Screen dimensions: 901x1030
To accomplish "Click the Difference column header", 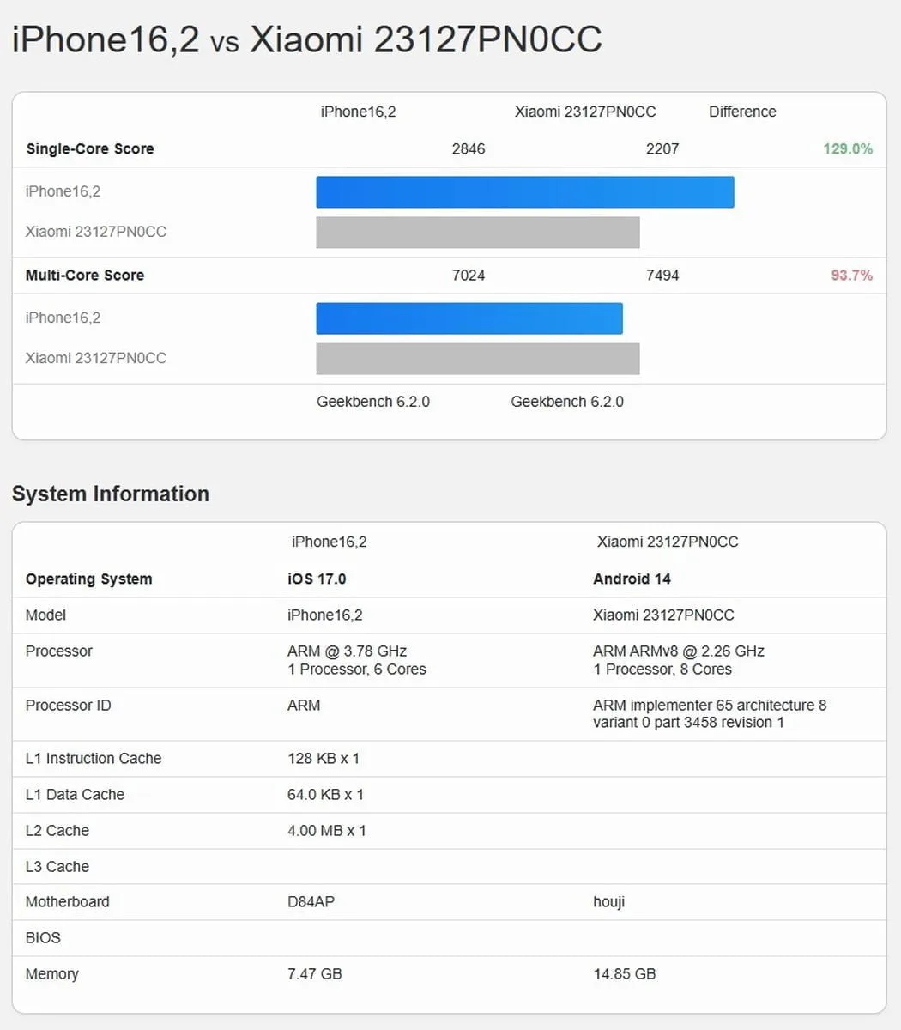I will tap(742, 112).
